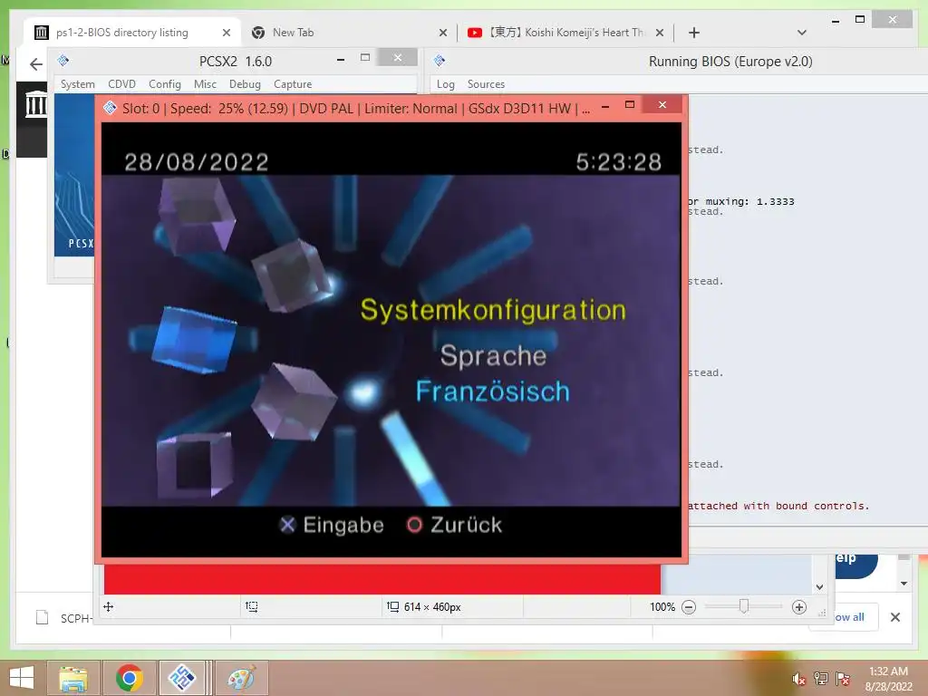Click the Show all downloads link
928x696 pixels.
(849, 617)
